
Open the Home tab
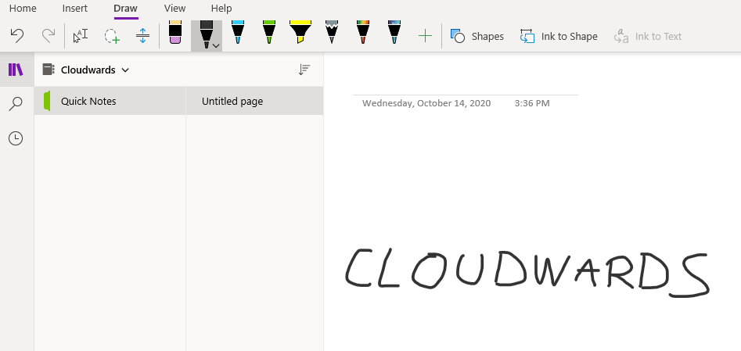click(x=23, y=9)
